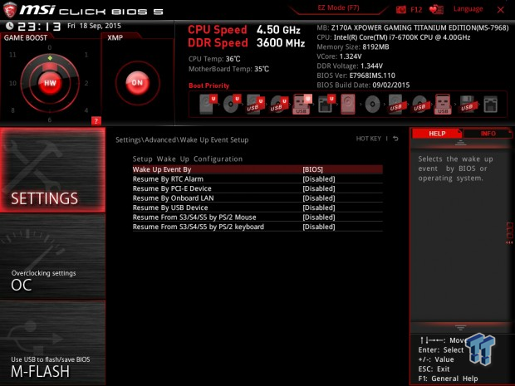
Task: Open the SETTINGS section
Action: click(52, 169)
